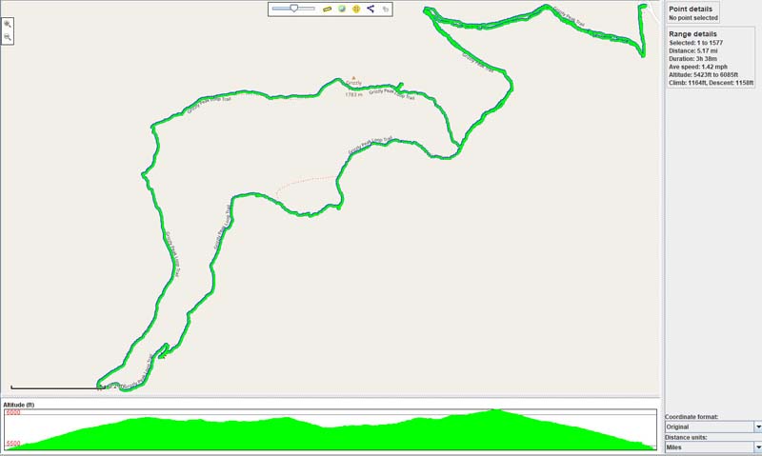Click the 5500 altitude axis label
762x456 pixels.
12,444
